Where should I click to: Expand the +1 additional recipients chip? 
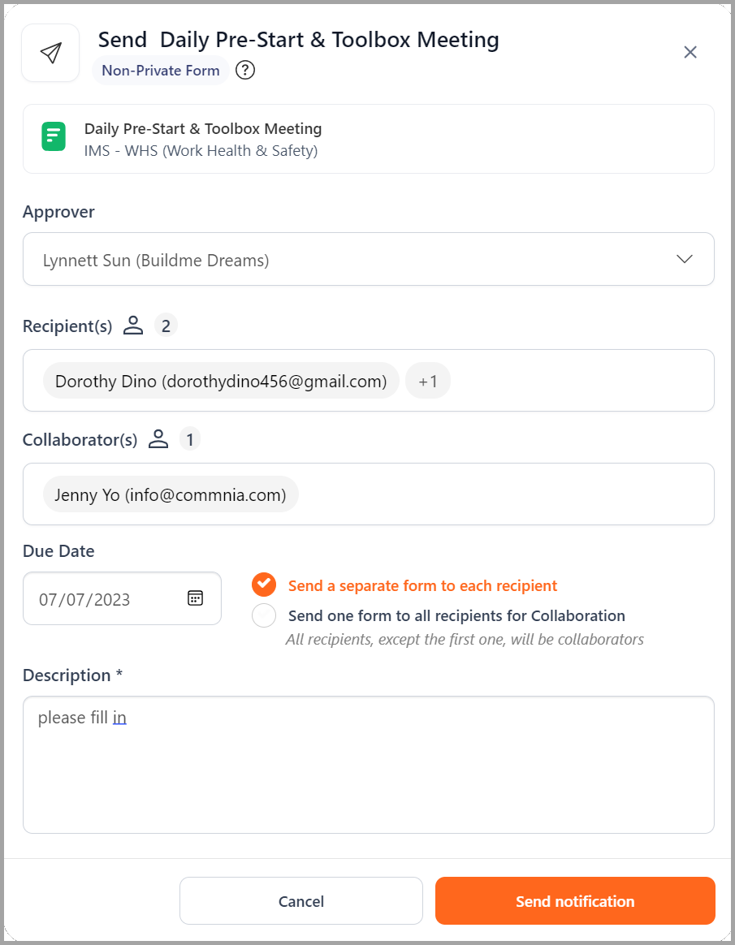tap(428, 381)
